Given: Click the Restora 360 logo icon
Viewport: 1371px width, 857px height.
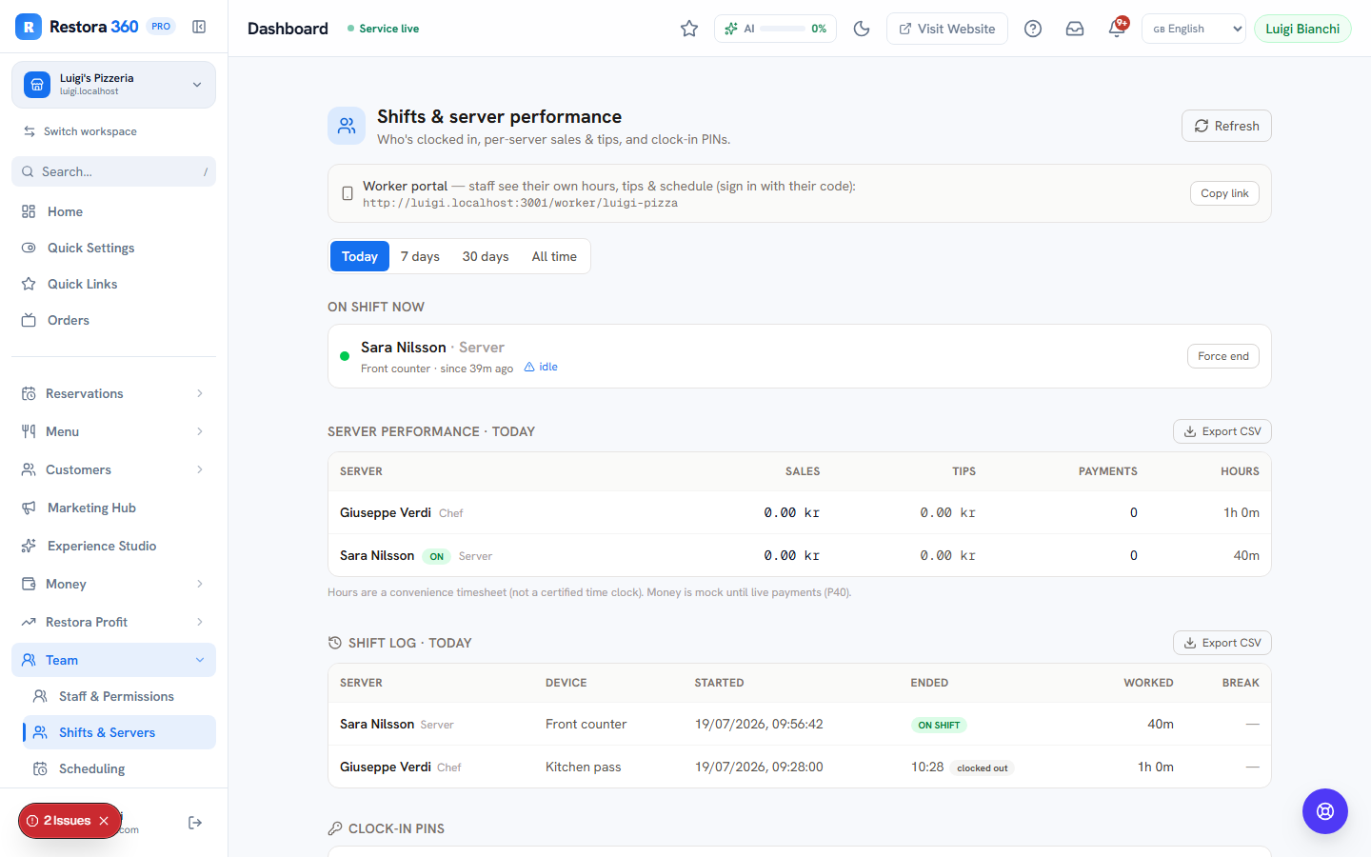Looking at the screenshot, I should [29, 27].
